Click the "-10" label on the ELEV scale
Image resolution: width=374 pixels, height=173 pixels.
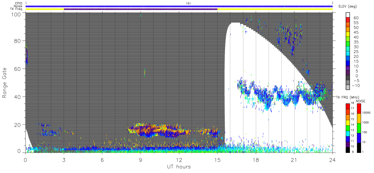[356, 85]
